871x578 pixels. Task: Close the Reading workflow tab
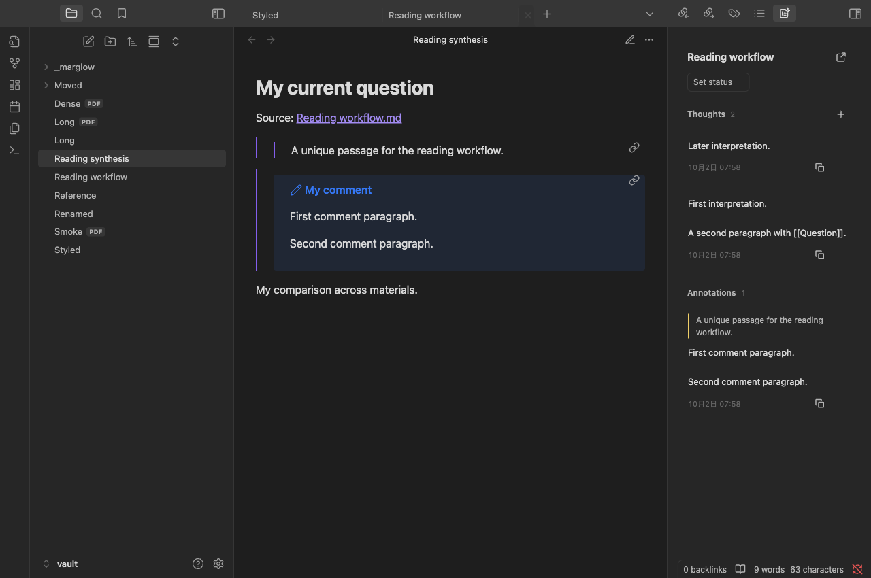click(527, 15)
